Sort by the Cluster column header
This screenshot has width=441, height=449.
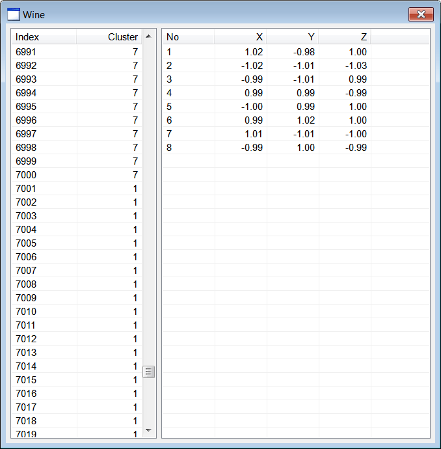tap(109, 37)
